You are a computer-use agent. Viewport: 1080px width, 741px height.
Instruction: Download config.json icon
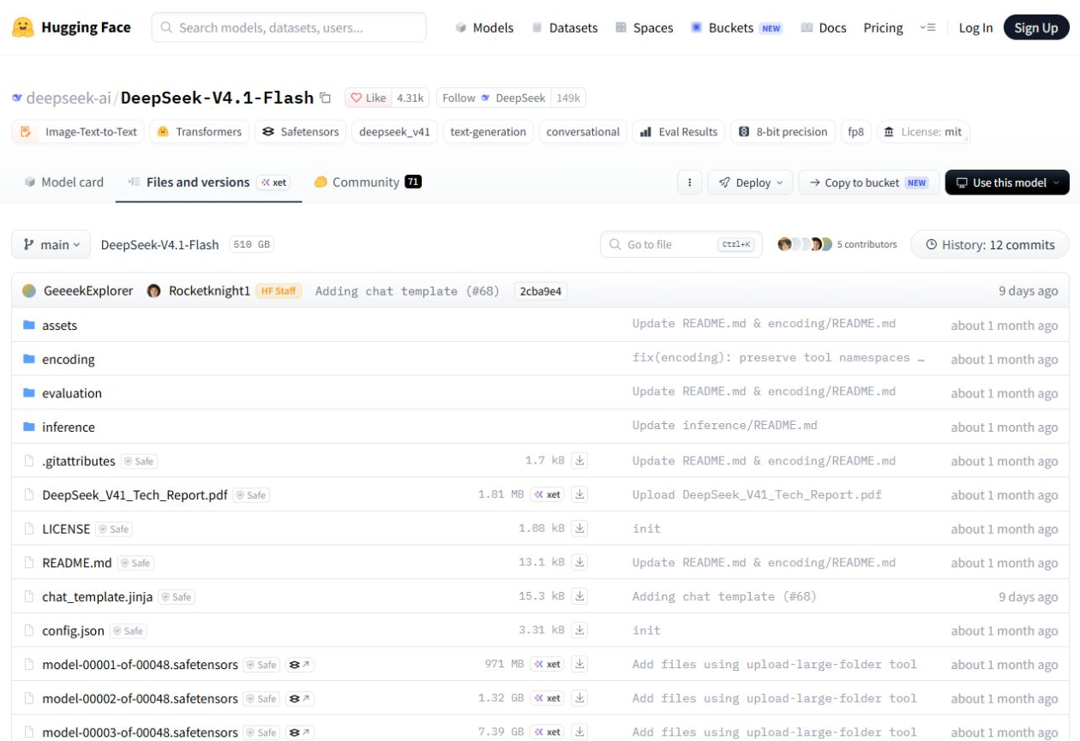(x=580, y=630)
